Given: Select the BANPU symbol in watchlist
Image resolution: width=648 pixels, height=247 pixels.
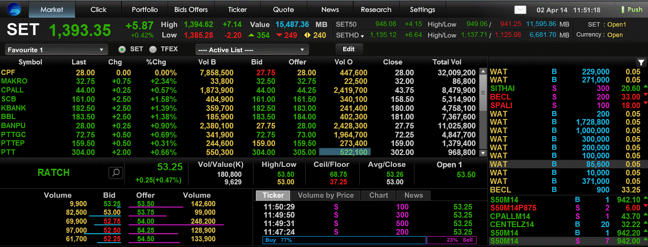Looking at the screenshot, I should pos(13,126).
